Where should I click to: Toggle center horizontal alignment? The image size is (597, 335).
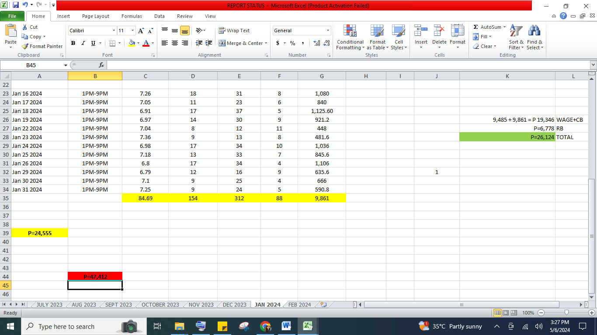pos(175,43)
